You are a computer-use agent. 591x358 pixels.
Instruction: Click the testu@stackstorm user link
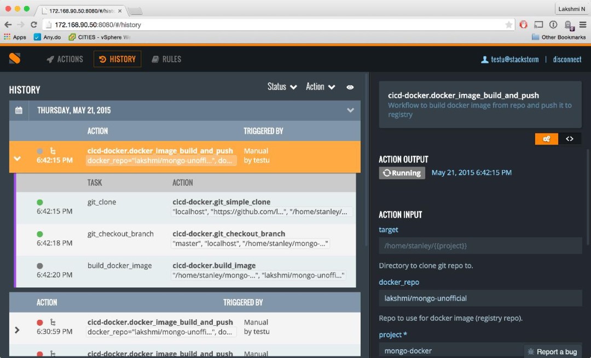click(x=510, y=60)
